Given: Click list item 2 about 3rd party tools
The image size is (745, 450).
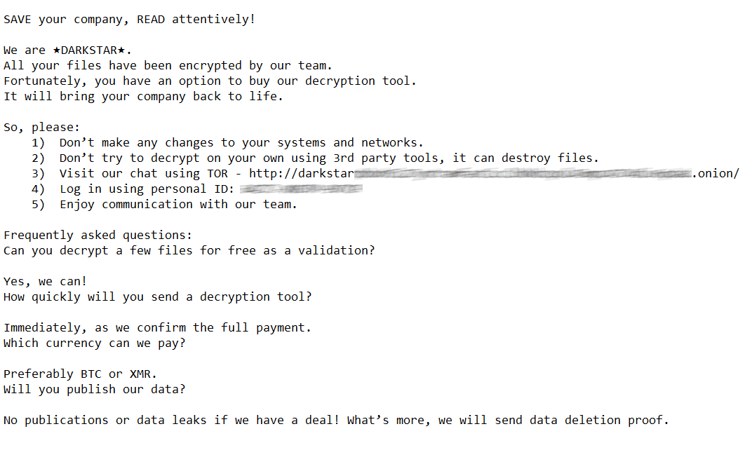Looking at the screenshot, I should 328,158.
